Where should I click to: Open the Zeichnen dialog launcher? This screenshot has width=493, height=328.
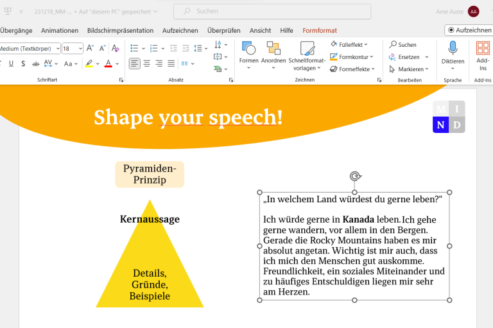point(379,80)
